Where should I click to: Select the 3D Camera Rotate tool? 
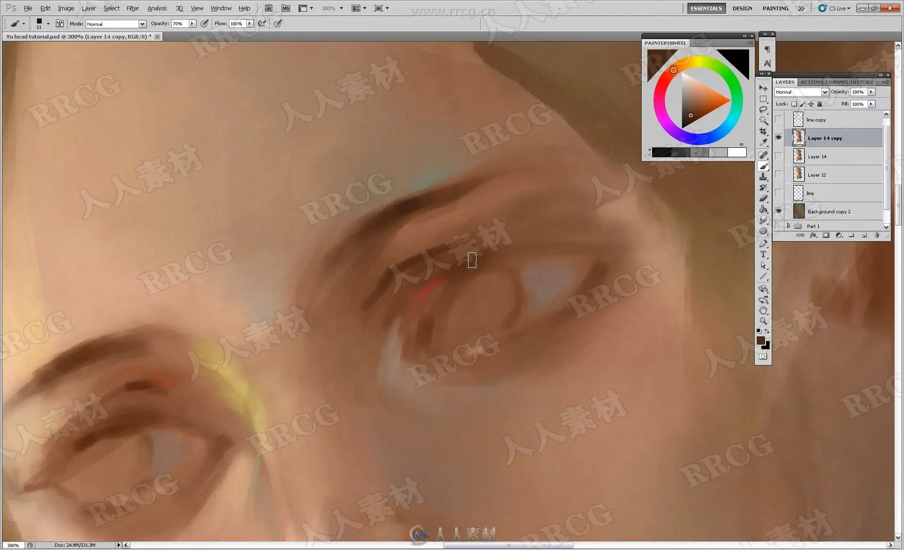point(763,299)
